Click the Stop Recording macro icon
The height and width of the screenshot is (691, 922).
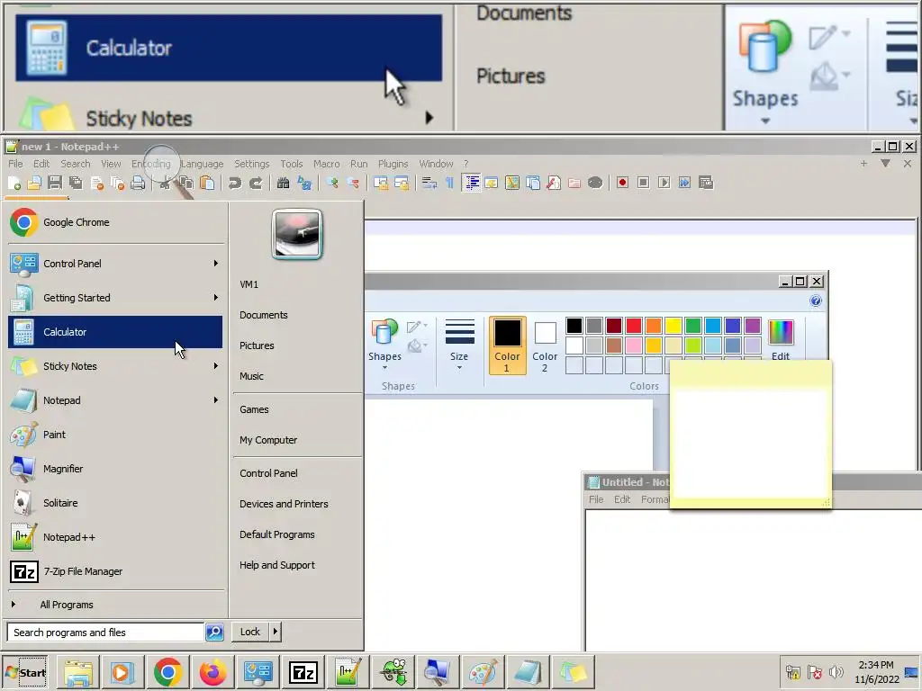[643, 183]
